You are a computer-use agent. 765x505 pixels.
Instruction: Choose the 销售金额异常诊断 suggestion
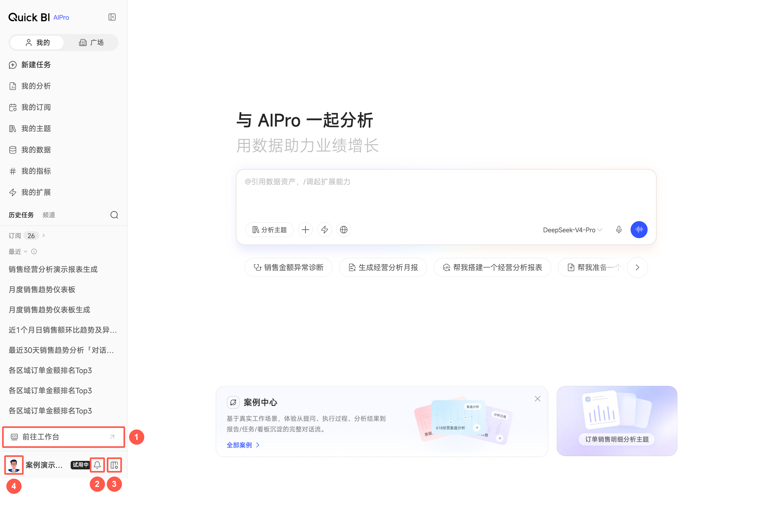click(288, 267)
